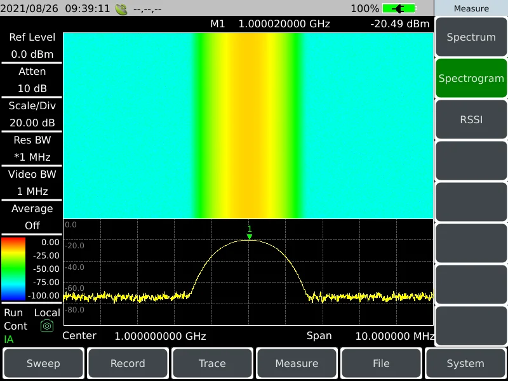Toggle the Average setting
This screenshot has width=508, height=381.
tap(32, 217)
